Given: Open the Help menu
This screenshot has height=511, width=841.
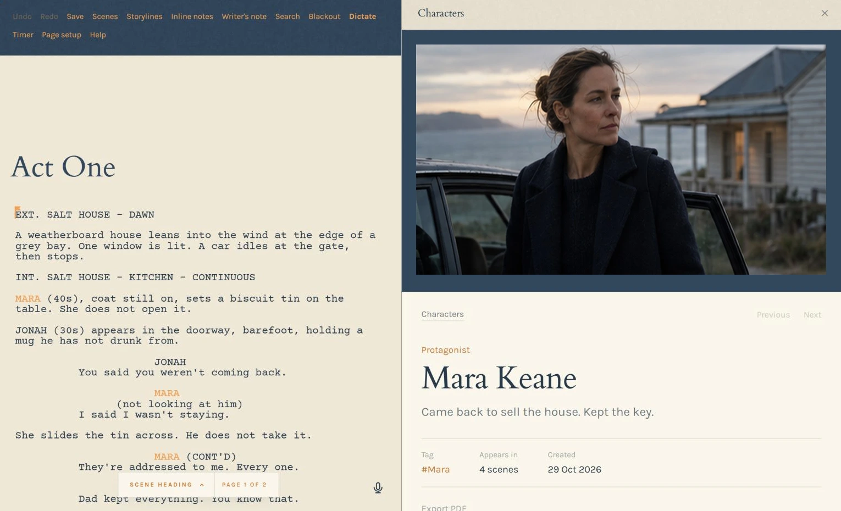Looking at the screenshot, I should (x=98, y=35).
